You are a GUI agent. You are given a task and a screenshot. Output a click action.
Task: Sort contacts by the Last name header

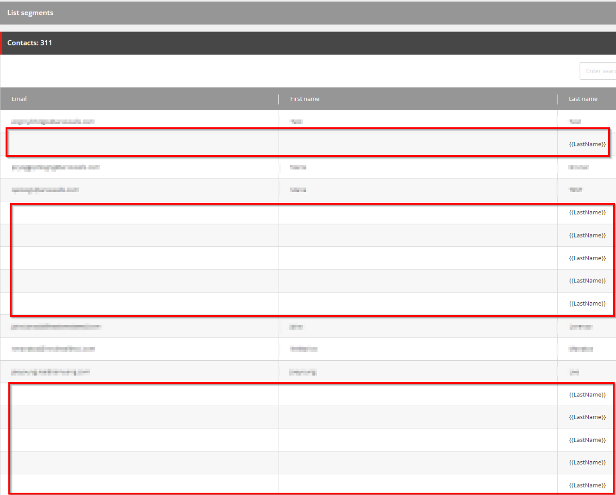583,99
